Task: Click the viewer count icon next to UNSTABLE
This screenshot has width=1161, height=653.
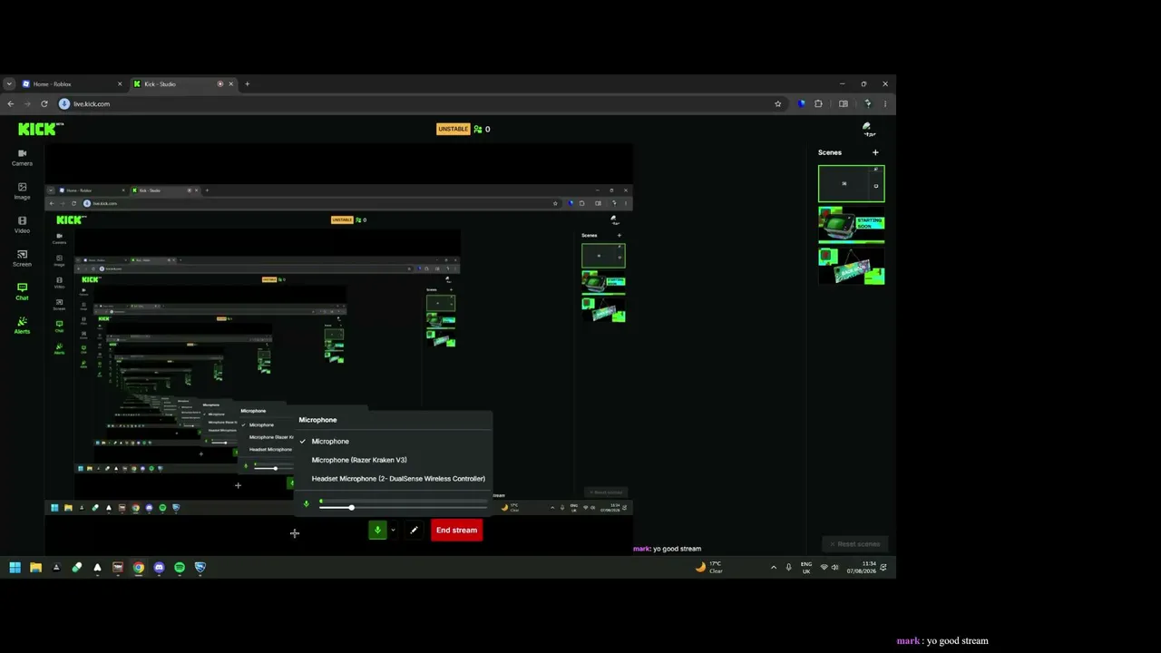Action: 478,129
